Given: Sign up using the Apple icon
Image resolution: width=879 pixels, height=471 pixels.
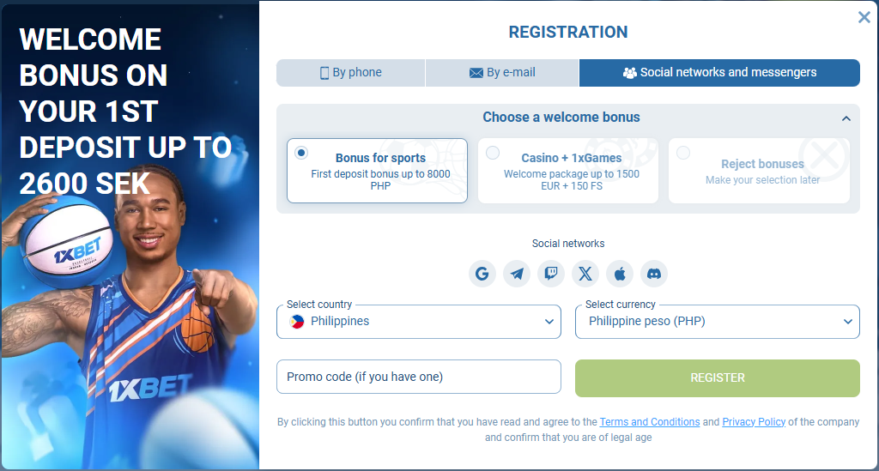Looking at the screenshot, I should [620, 274].
